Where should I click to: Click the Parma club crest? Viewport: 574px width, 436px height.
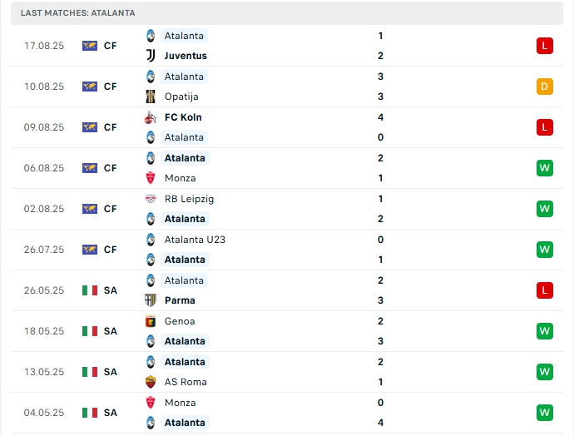151,300
